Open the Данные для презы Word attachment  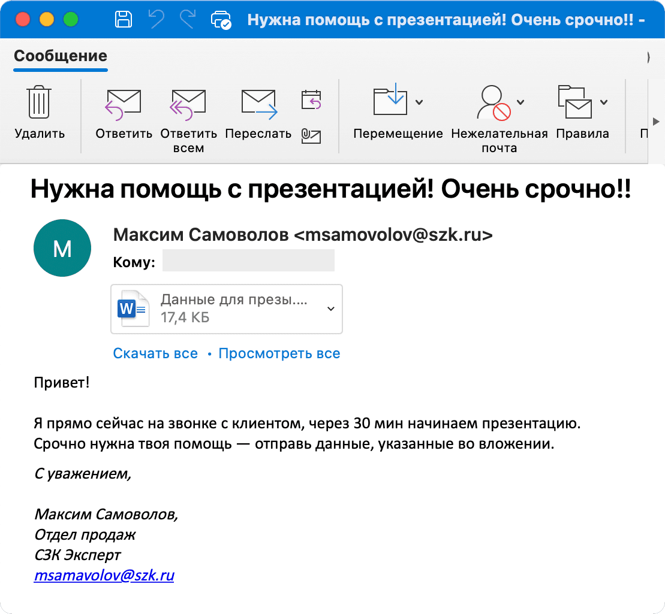[x=227, y=309]
